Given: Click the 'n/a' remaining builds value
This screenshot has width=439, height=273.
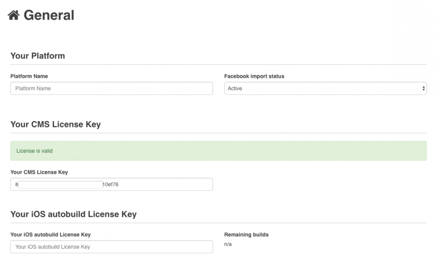Looking at the screenshot, I should pos(228,244).
